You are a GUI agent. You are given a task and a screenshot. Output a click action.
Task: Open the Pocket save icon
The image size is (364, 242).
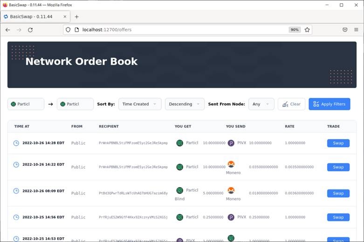[x=345, y=30]
